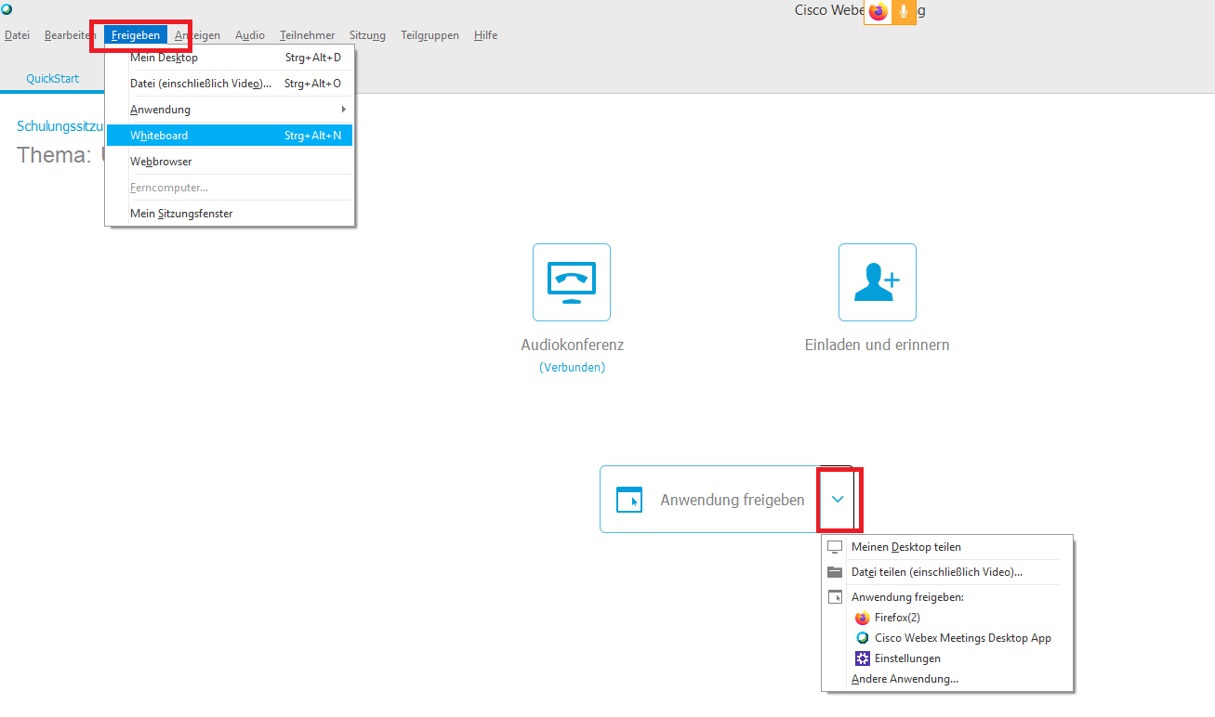Screen dimensions: 1215x717
Task: Click the Audiokonferenz label
Action: point(573,345)
